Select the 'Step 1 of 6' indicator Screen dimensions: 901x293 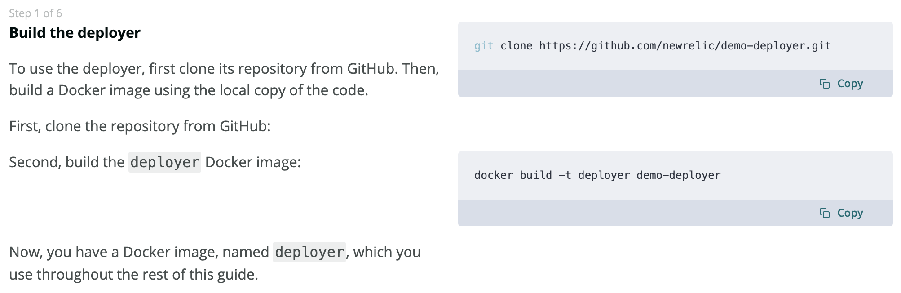36,13
